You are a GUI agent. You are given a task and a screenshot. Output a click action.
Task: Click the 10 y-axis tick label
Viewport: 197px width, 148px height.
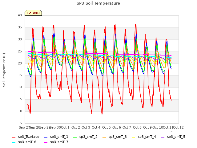click(x=20, y=87)
